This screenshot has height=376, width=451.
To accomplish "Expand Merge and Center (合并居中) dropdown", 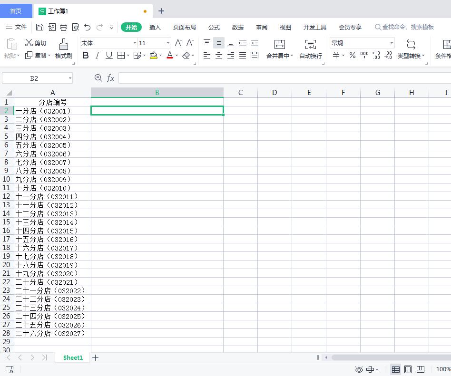I will (x=292, y=56).
